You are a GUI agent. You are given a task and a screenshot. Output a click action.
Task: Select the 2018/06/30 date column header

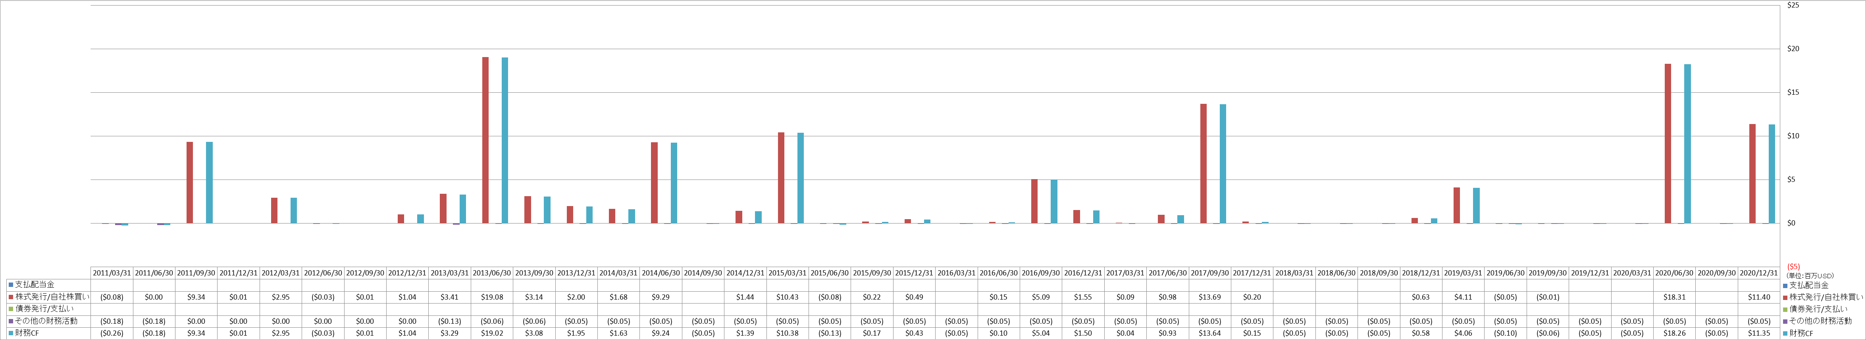(1336, 273)
